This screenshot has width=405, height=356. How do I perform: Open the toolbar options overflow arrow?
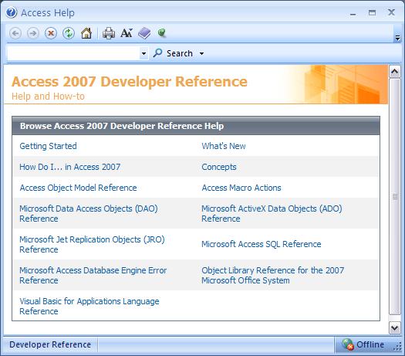click(x=397, y=39)
